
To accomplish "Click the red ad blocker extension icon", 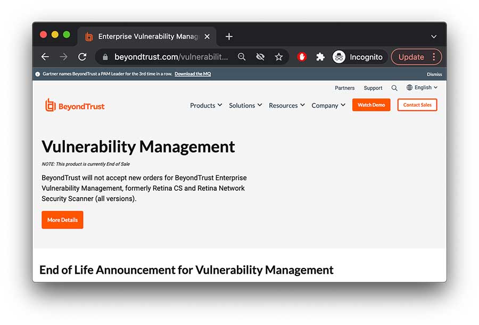I will point(302,57).
